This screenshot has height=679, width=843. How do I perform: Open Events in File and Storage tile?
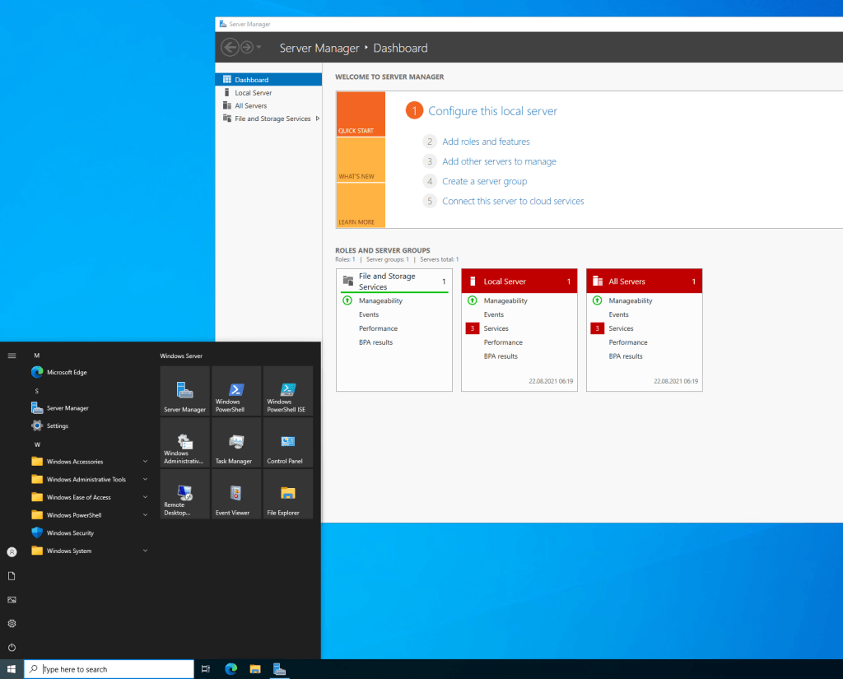pos(368,314)
